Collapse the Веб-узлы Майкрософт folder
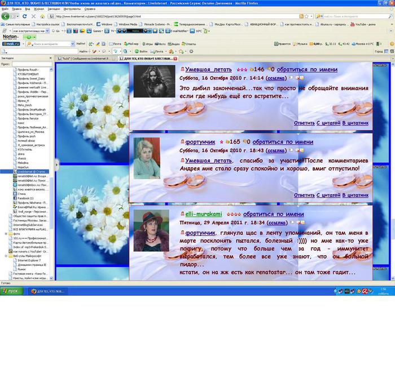This screenshot has height=374, width=395. tap(6, 256)
